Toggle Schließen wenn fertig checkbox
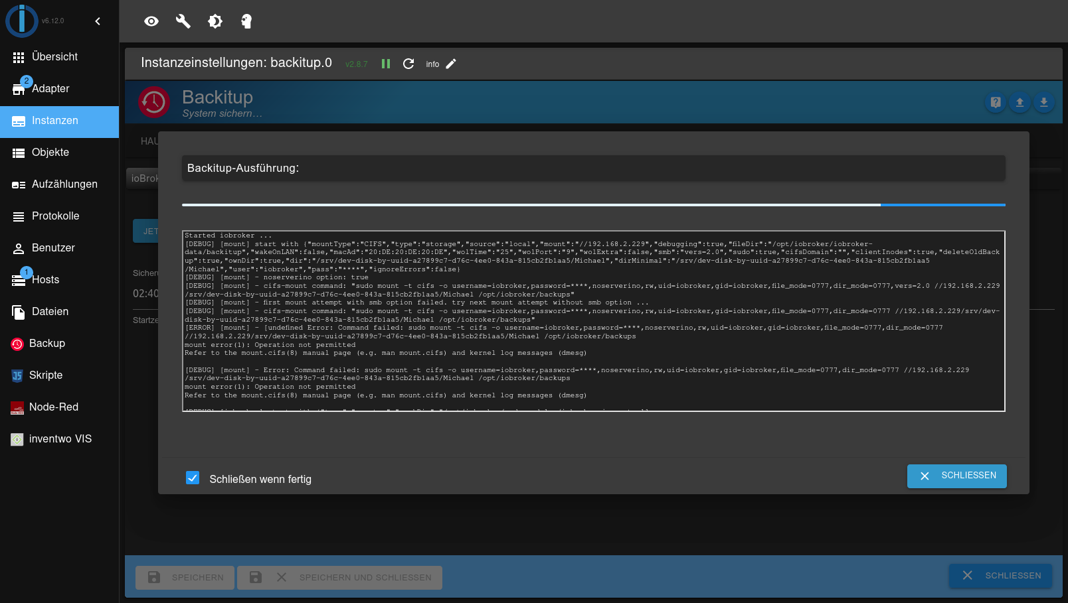The width and height of the screenshot is (1068, 603). (x=193, y=478)
